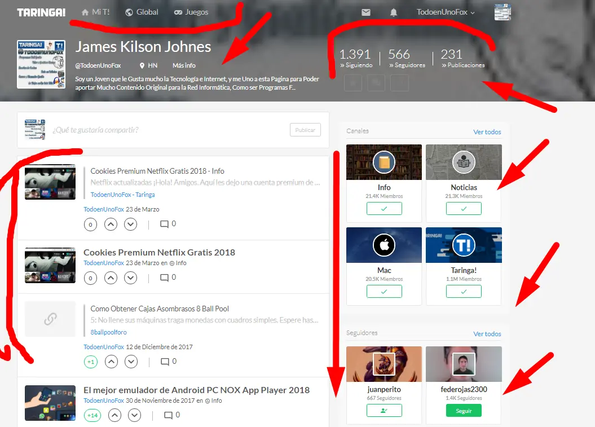595x427 pixels.
Task: Open comments on the NOX App Player post
Action: 172,415
